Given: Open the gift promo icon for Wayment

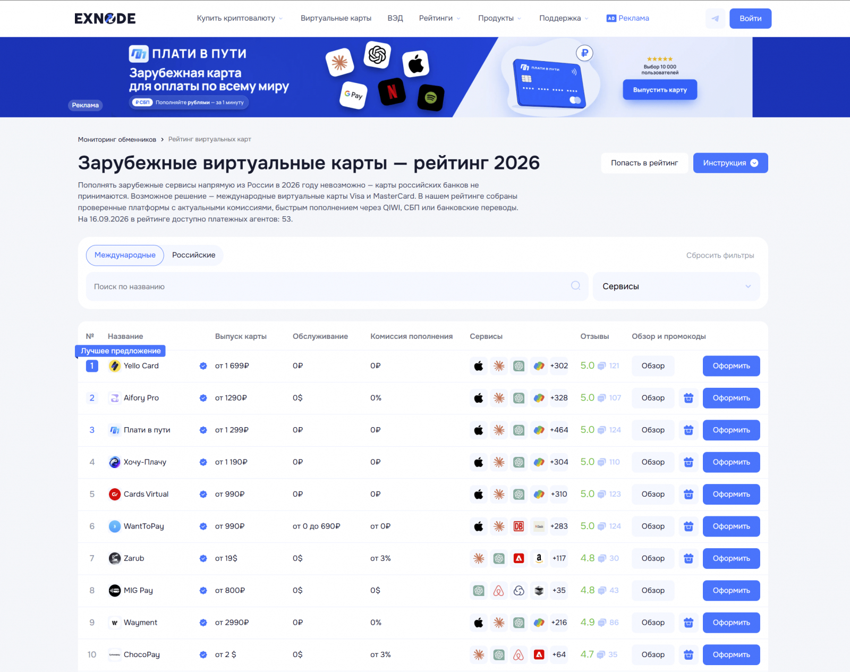Looking at the screenshot, I should pyautogui.click(x=688, y=623).
